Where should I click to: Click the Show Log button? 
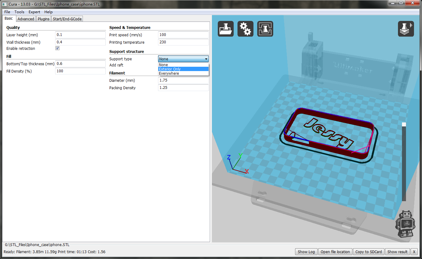click(x=306, y=252)
